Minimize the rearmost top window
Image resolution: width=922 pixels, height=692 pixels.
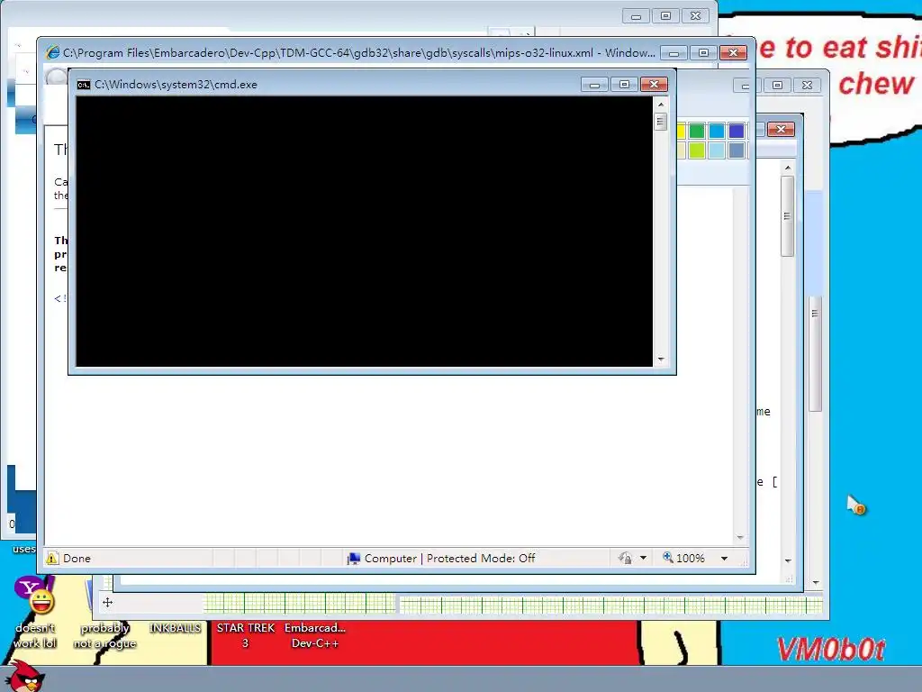[x=636, y=16]
